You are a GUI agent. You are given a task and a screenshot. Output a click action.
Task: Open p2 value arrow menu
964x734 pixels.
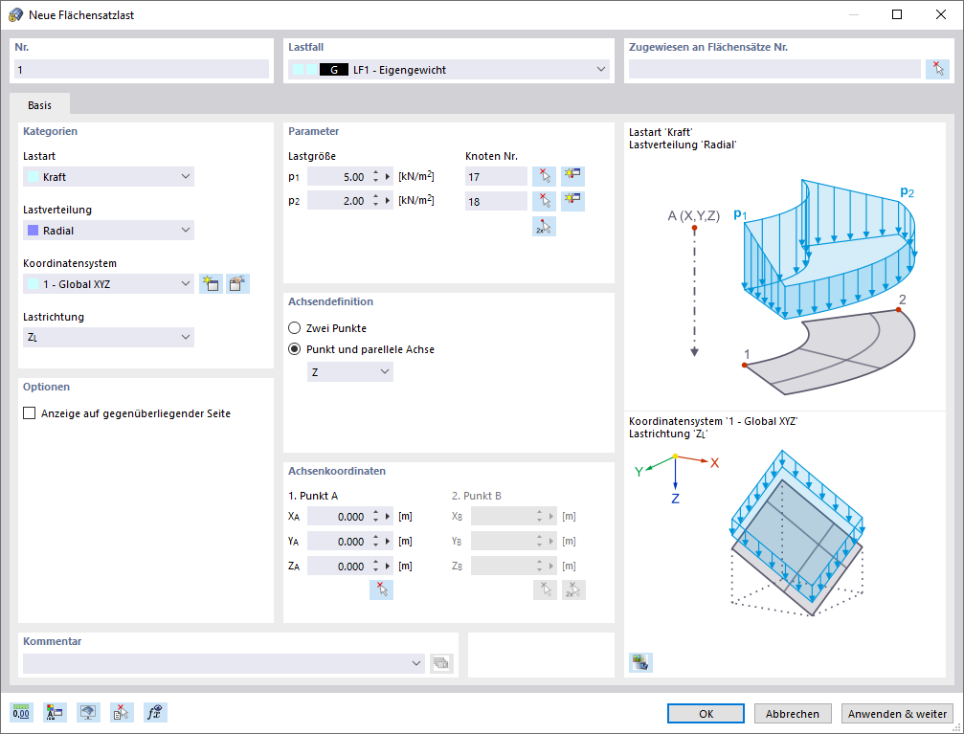(388, 201)
